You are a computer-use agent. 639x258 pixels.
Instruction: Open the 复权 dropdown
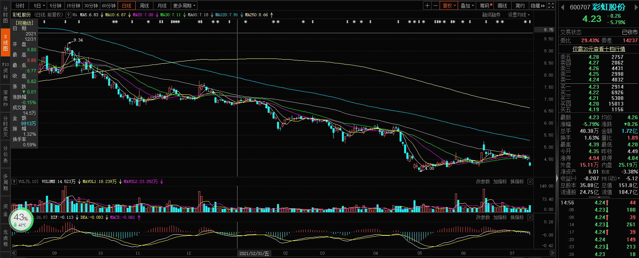[449, 6]
